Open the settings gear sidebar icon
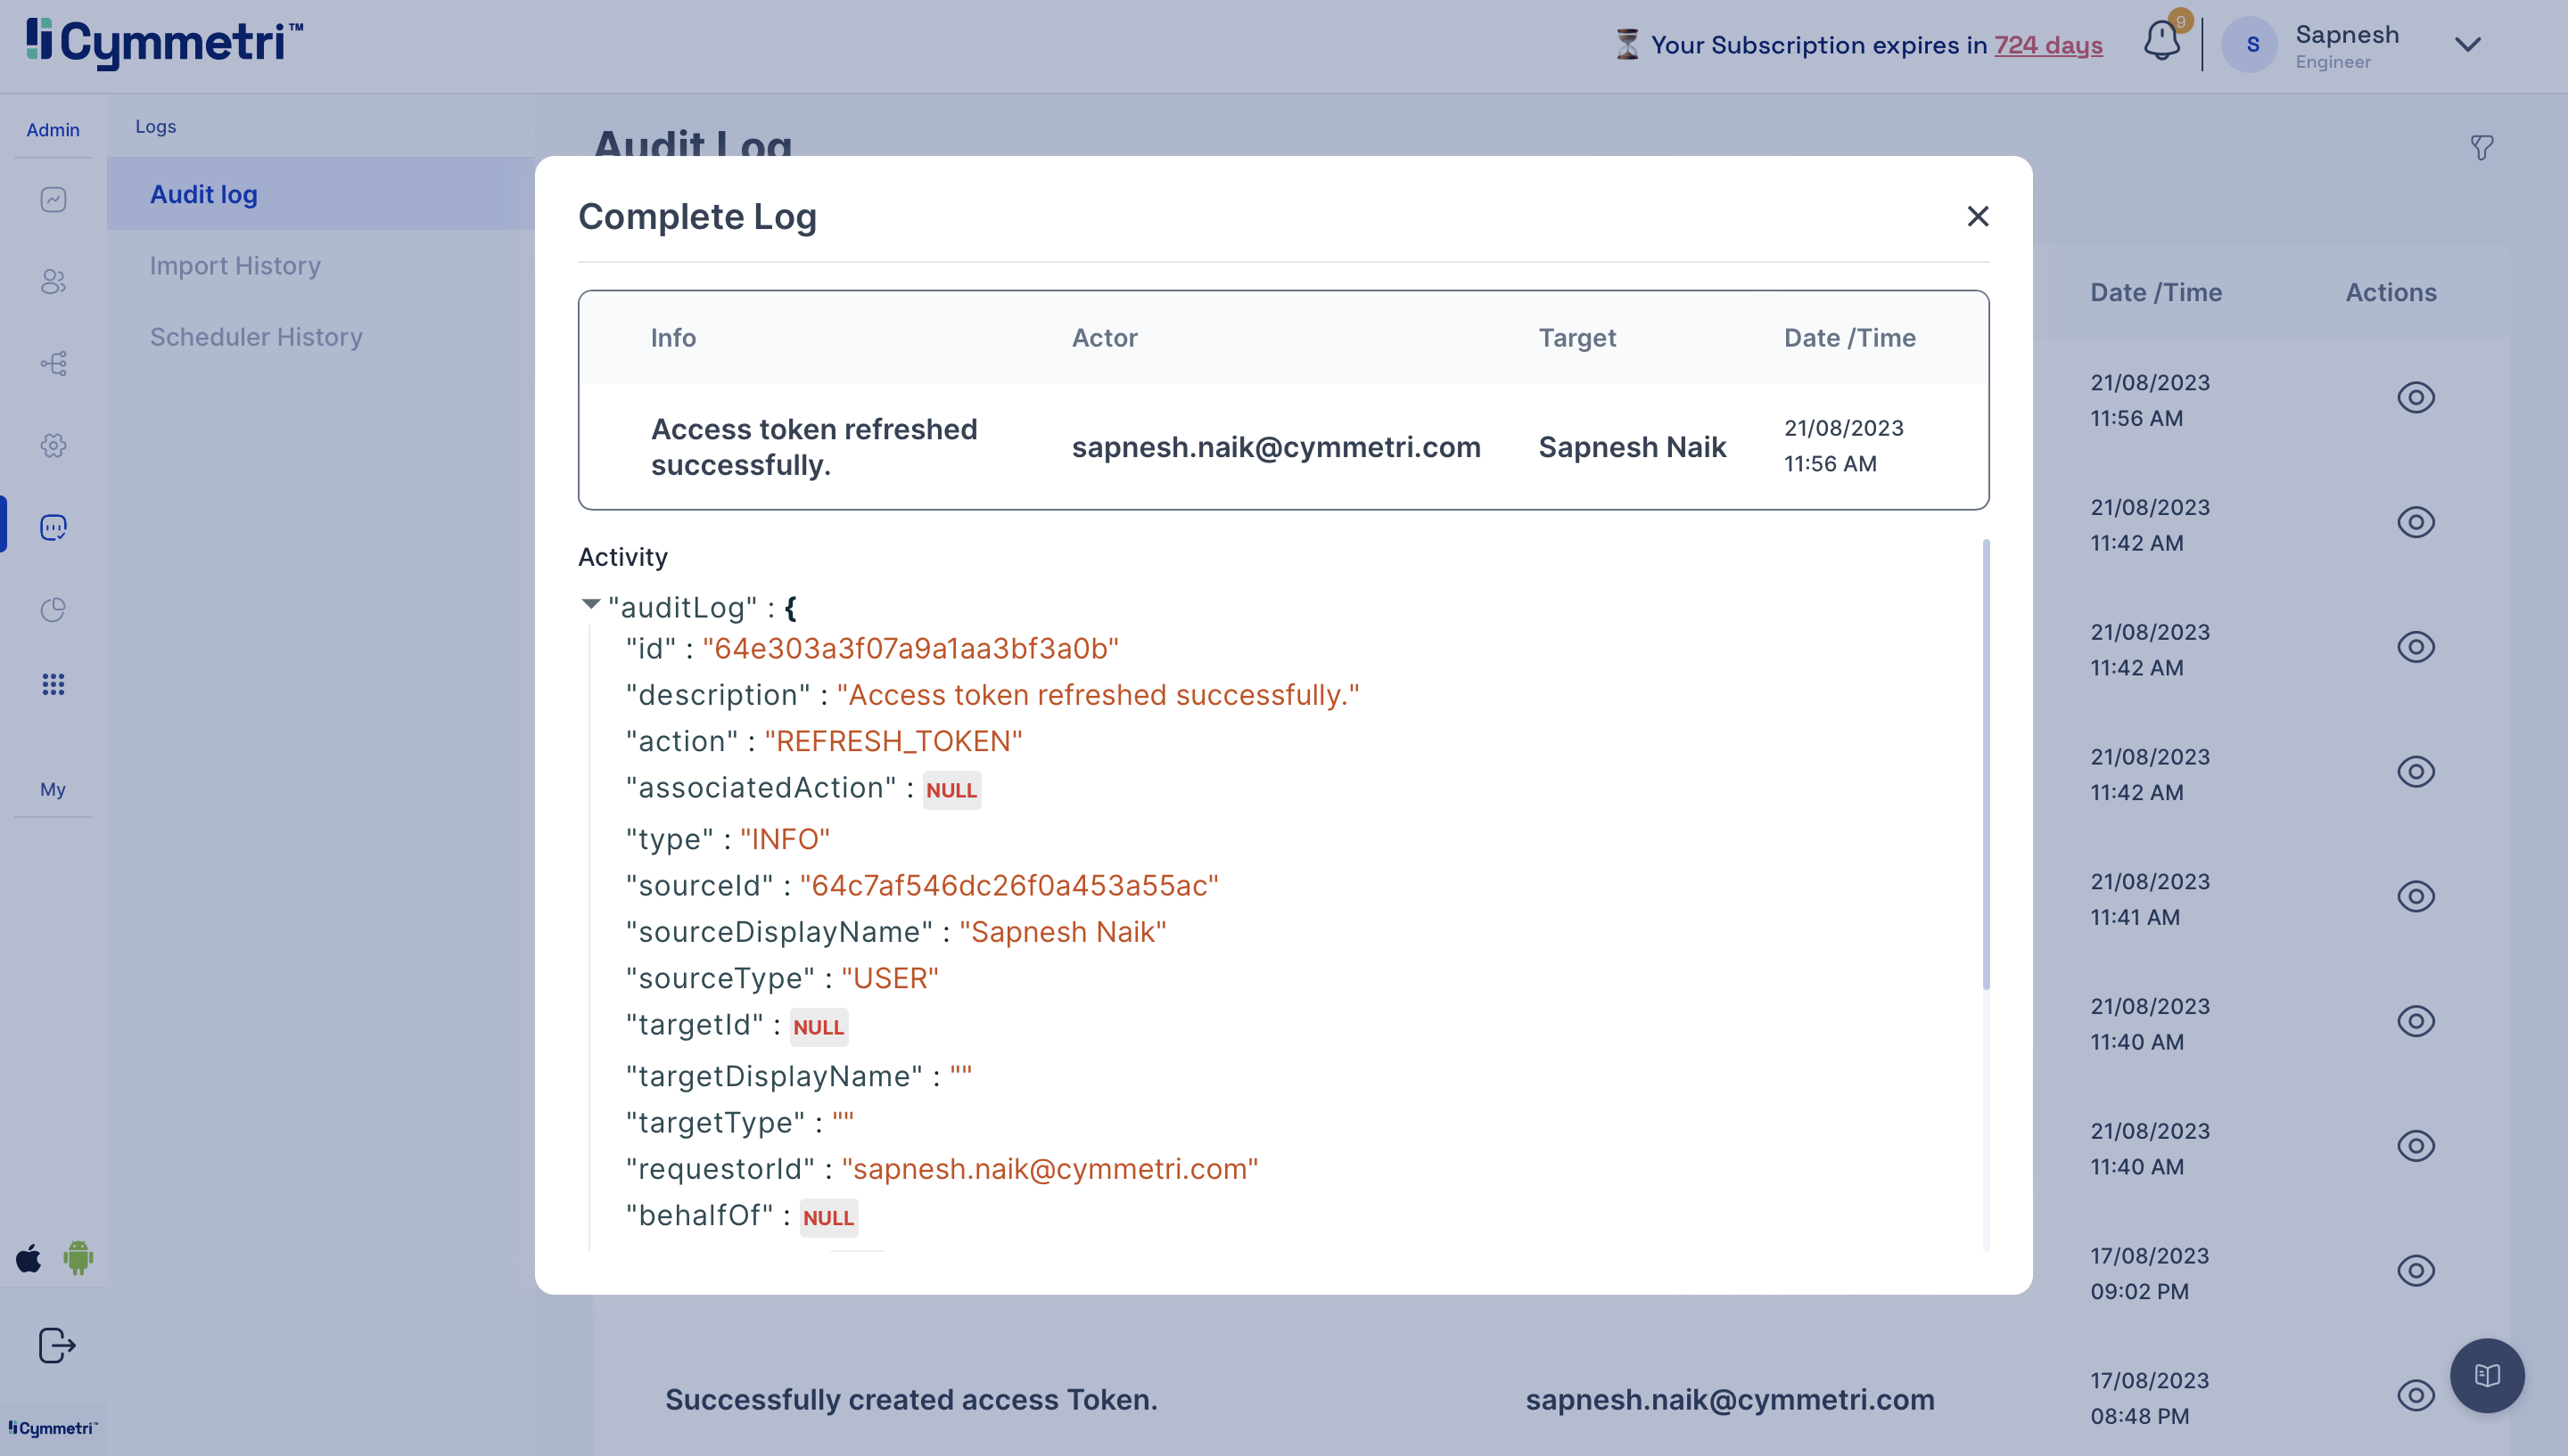Image resolution: width=2568 pixels, height=1456 pixels. [x=53, y=445]
